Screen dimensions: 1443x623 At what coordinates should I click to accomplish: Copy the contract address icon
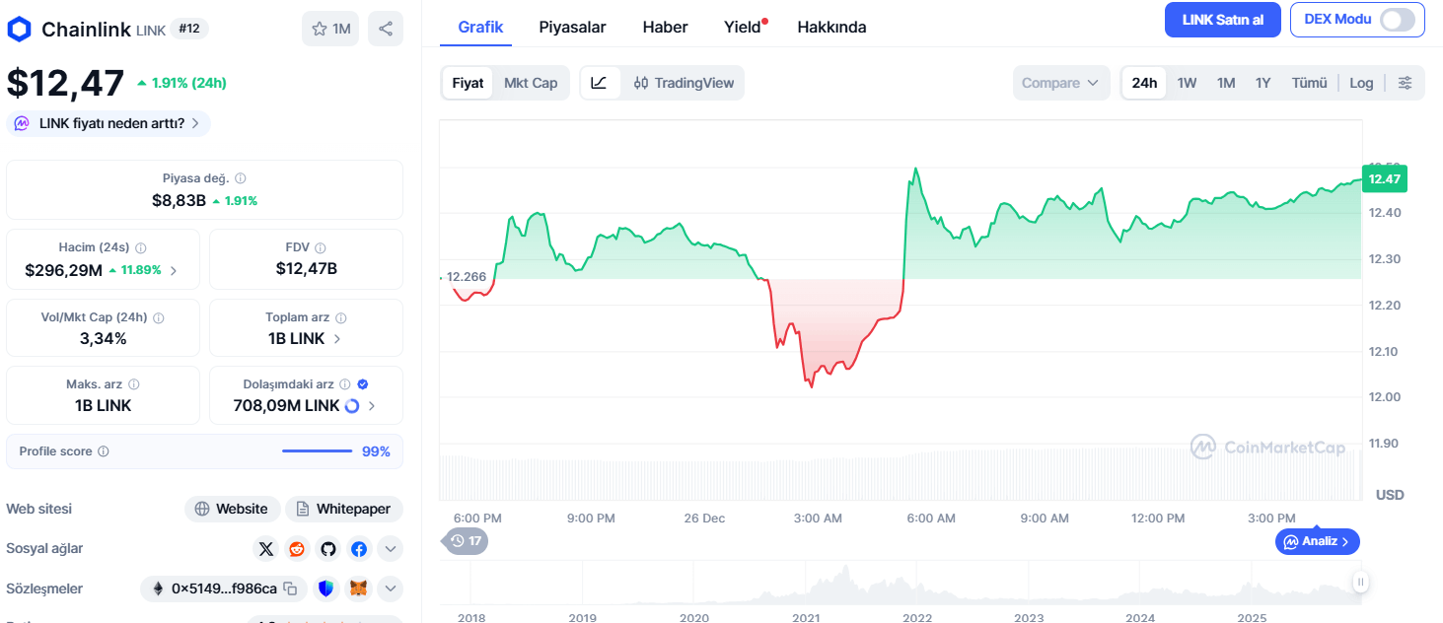(x=290, y=588)
